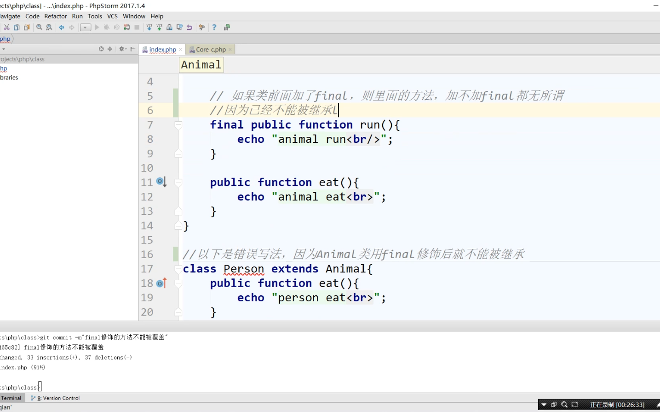Open the Refactor menu

pos(56,16)
